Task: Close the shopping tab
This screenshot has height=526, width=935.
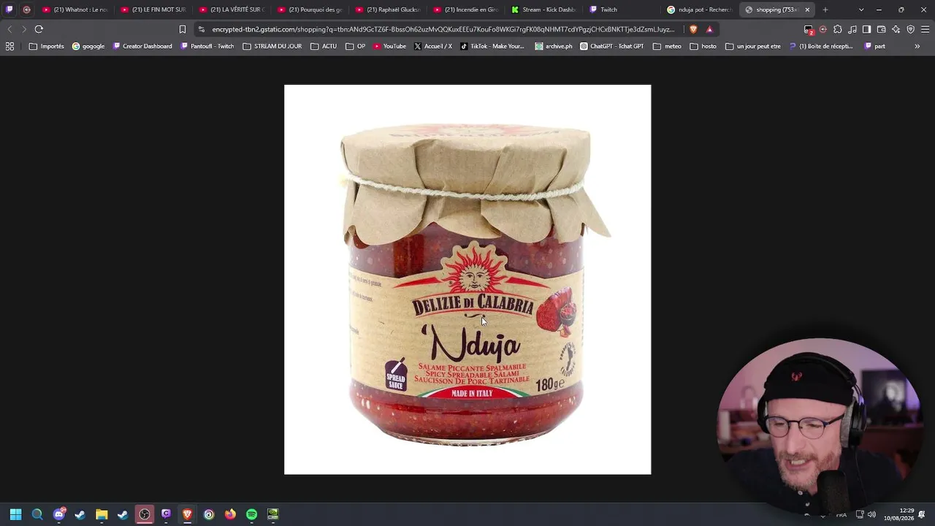Action: [807, 9]
